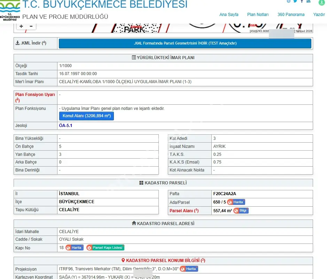The image size is (327, 279).
Task: Click the İlçe value BÜYÜKÇEKMECE
Action: (x=77, y=202)
